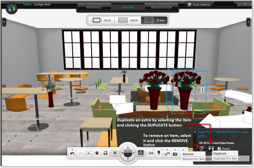
Task: Click the frame-selected-object cube icon
Action: [89, 153]
